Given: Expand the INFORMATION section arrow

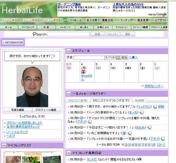Looking at the screenshot, I should click(x=4, y=42).
